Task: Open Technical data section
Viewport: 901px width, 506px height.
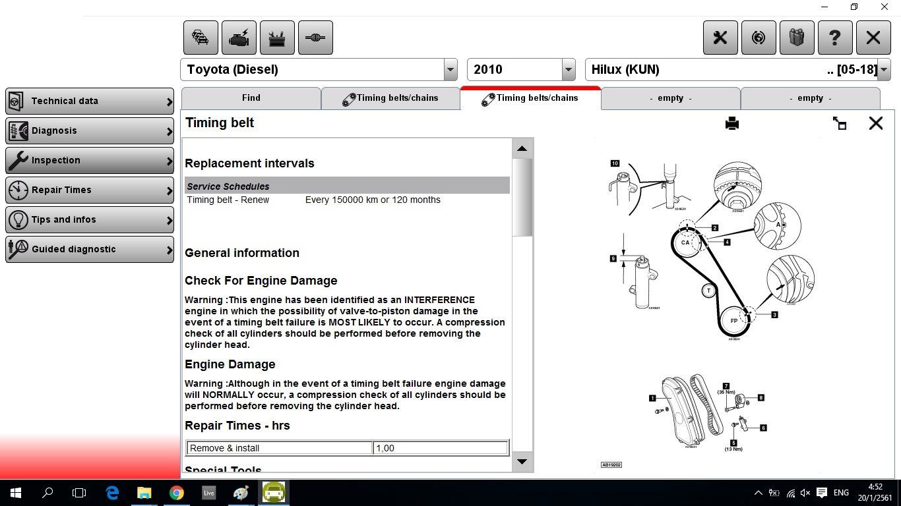Action: point(90,101)
